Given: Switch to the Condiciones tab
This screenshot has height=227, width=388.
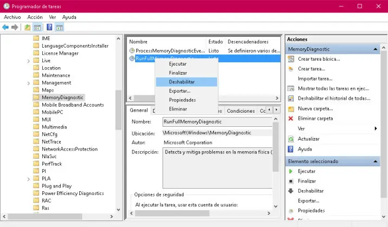Looking at the screenshot, I should [x=241, y=111].
